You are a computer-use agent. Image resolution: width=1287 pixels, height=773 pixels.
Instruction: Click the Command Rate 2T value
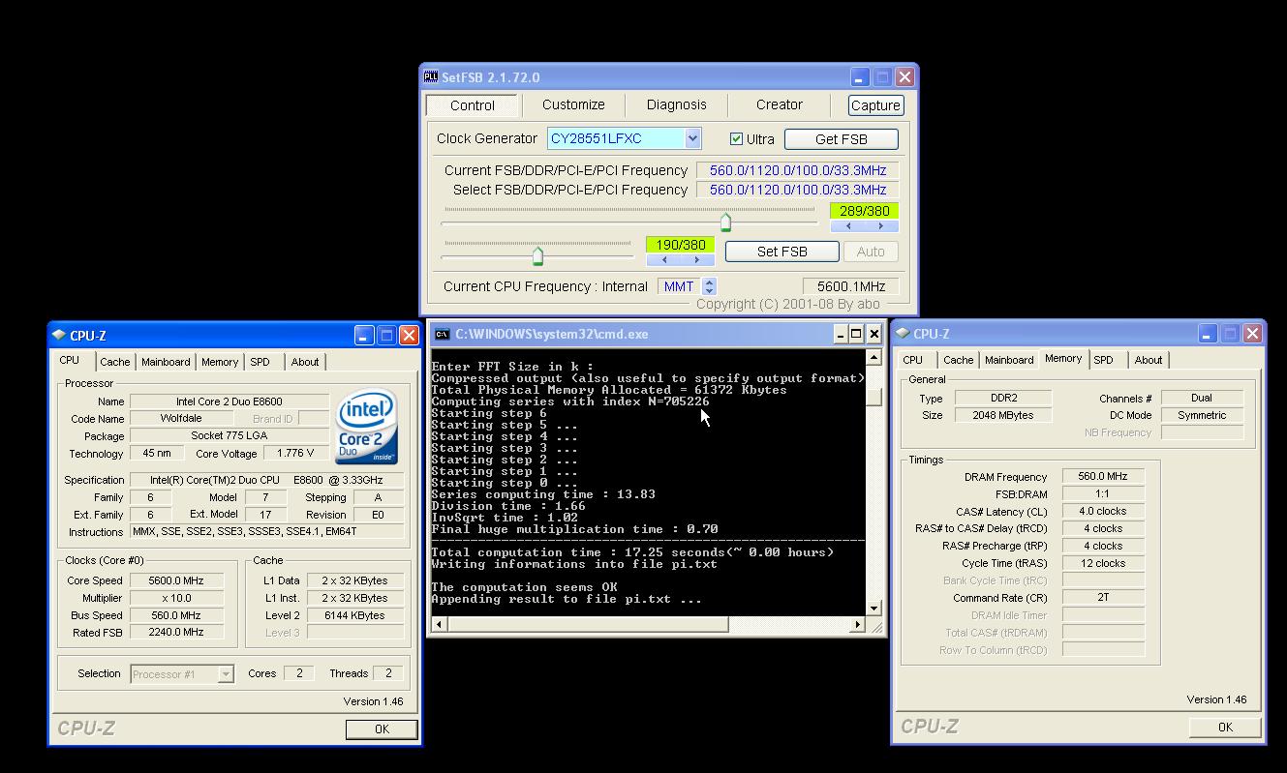(x=1103, y=598)
